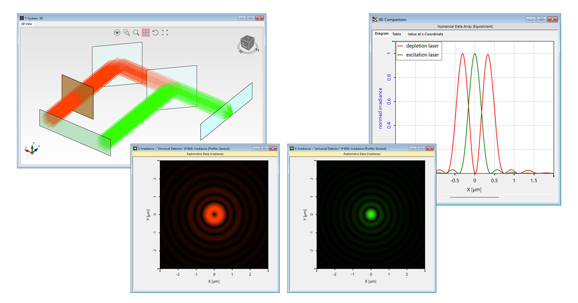Select the Diagram tab
Image resolution: width=578 pixels, height=303 pixels.
[x=381, y=34]
